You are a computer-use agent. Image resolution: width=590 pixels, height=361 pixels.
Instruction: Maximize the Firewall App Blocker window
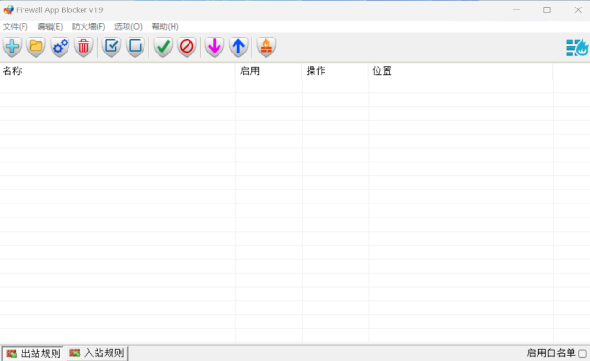(547, 10)
